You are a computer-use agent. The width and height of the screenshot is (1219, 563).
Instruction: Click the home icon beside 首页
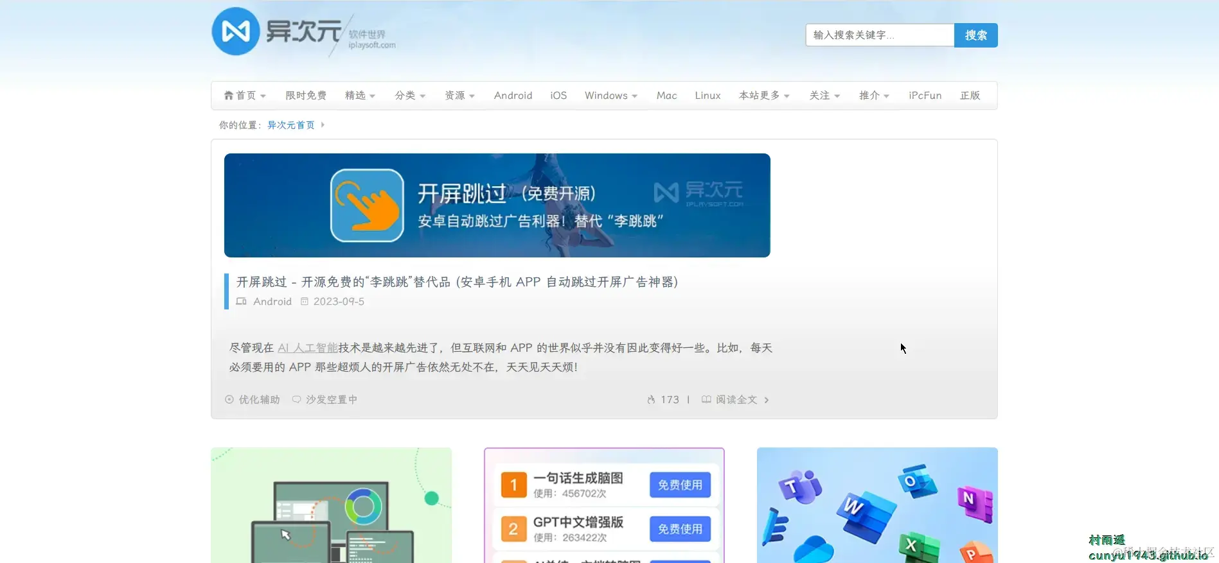pyautogui.click(x=228, y=96)
